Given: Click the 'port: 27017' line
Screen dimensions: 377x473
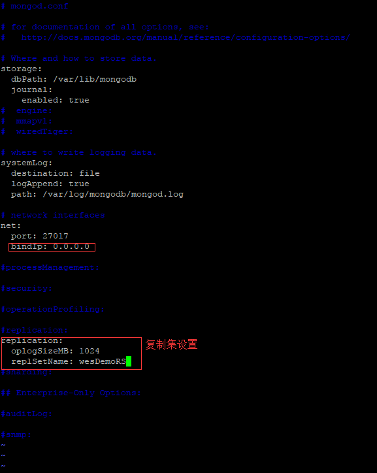Looking at the screenshot, I should [x=39, y=236].
